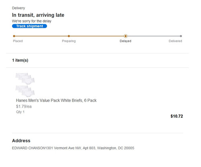Click the Preparing step label

(69, 41)
